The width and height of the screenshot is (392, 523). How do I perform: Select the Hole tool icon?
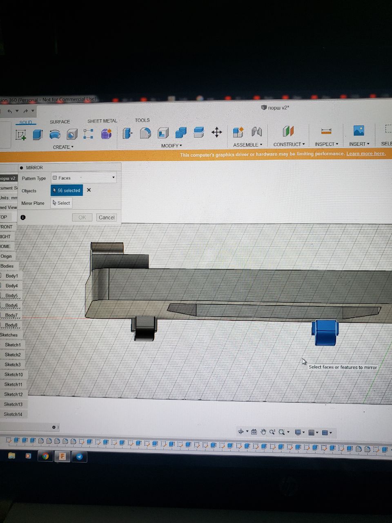click(72, 134)
